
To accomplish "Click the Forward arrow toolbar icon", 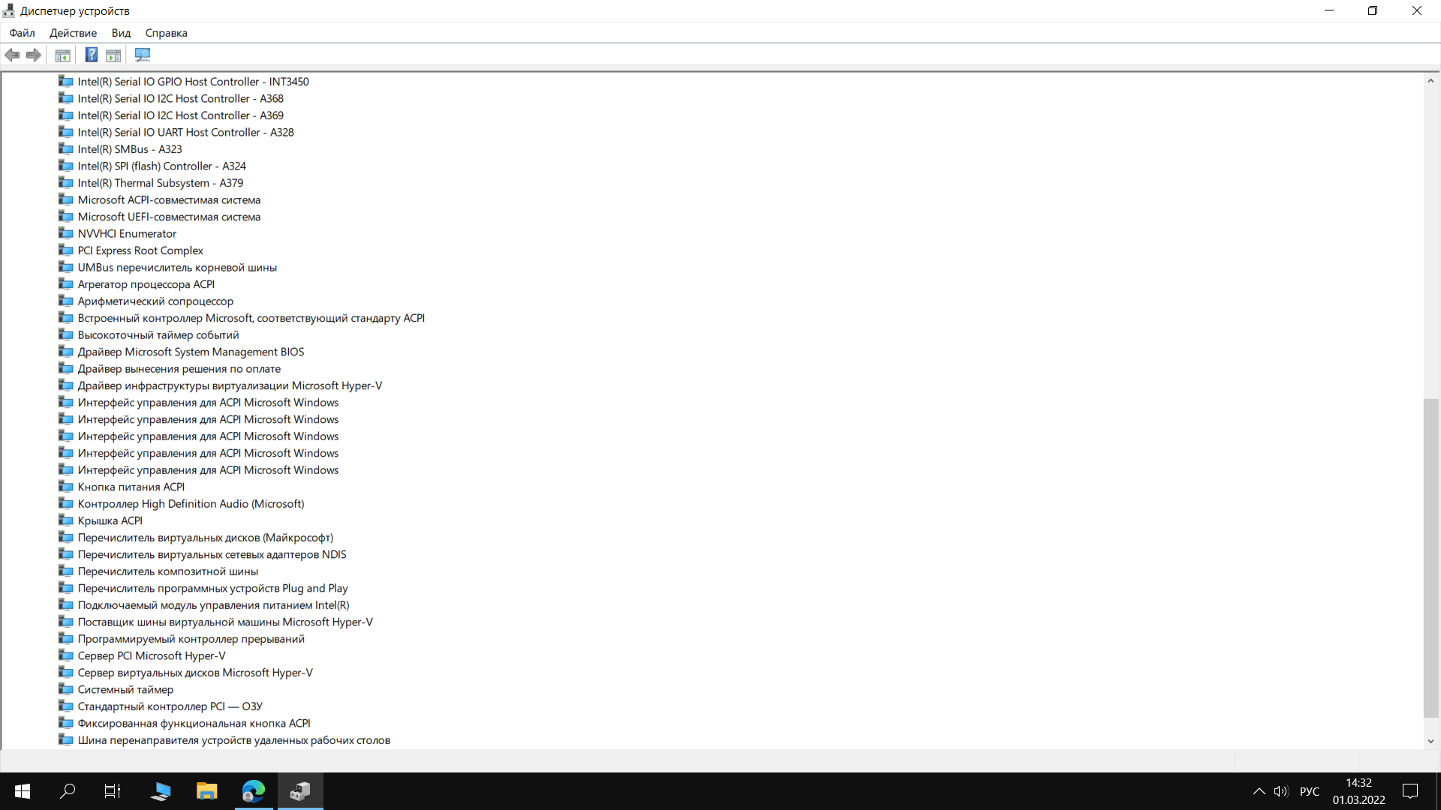I will click(33, 55).
